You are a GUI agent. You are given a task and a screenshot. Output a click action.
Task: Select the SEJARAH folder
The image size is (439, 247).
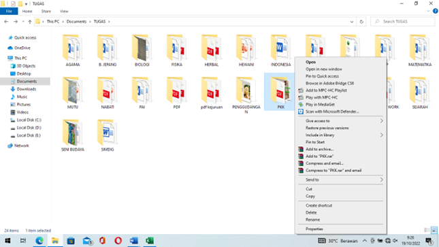pos(420,93)
